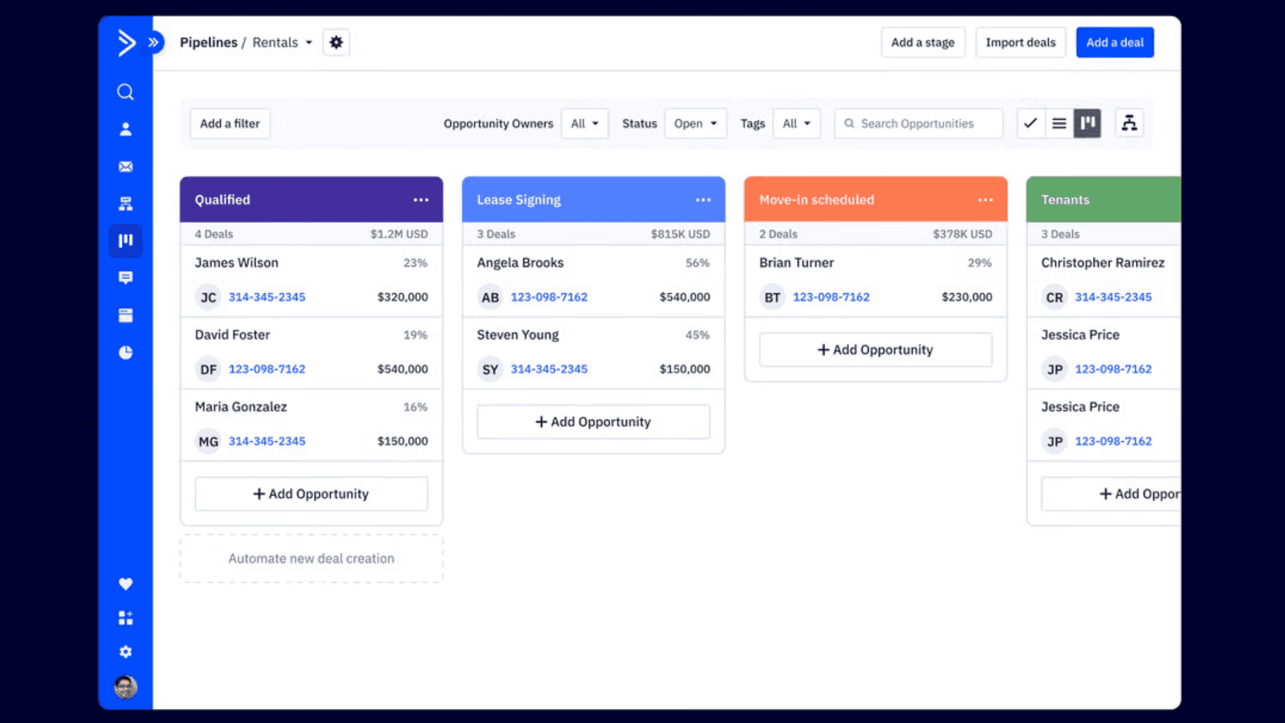Switch to board kanban view
This screenshot has height=723, width=1285.
1088,123
